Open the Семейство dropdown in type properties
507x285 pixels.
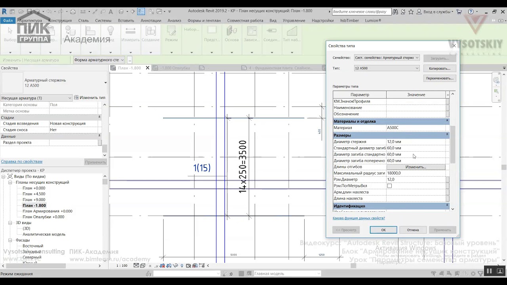coord(387,58)
